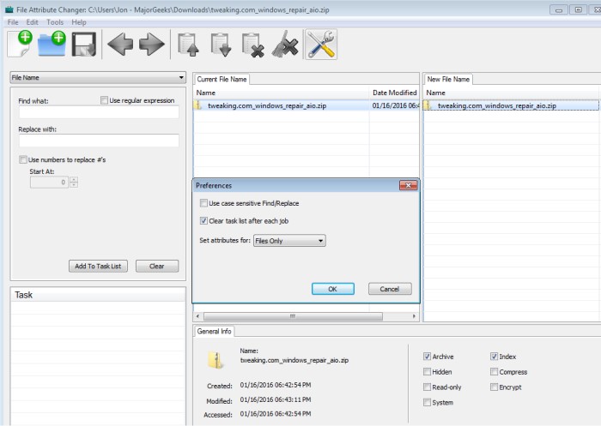Click the left arrow toolbar icon

pyautogui.click(x=120, y=45)
